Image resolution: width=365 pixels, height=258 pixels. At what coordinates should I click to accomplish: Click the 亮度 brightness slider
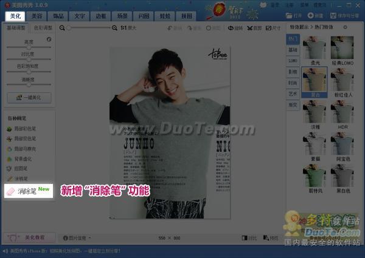tap(29, 47)
